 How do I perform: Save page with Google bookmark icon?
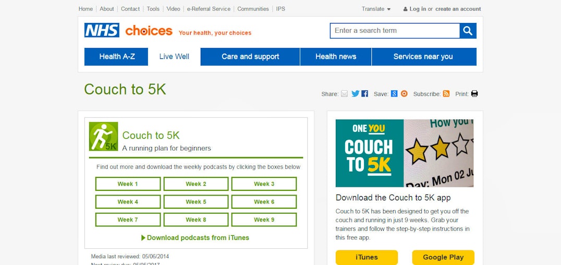click(394, 94)
